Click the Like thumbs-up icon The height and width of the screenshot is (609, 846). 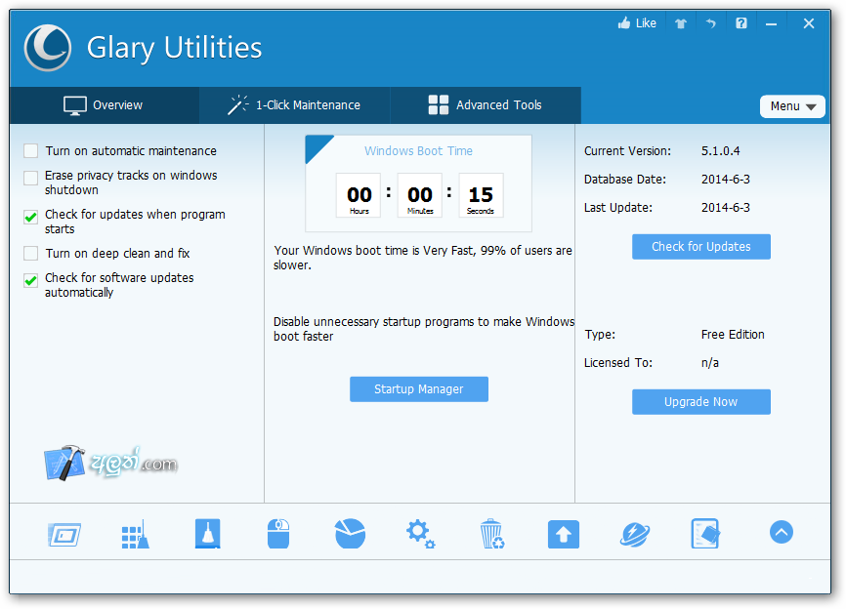[x=624, y=22]
